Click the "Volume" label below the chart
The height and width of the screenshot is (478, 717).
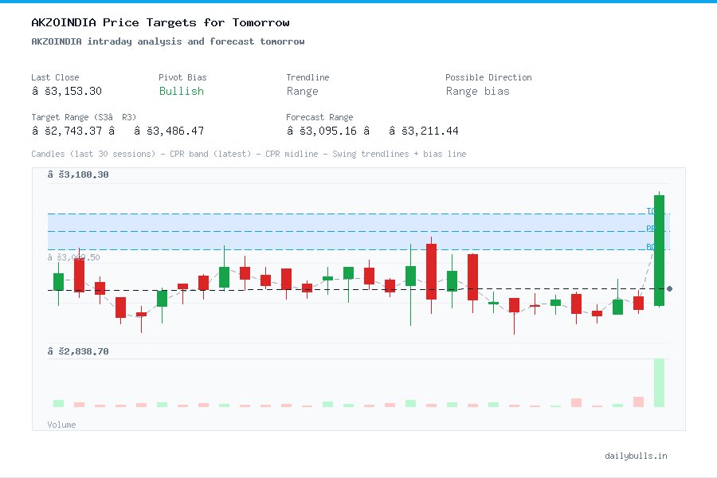click(61, 425)
